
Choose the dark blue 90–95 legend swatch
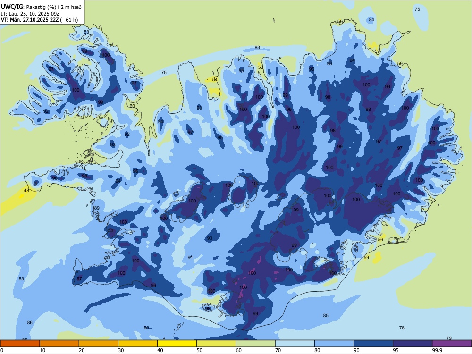click(373, 344)
